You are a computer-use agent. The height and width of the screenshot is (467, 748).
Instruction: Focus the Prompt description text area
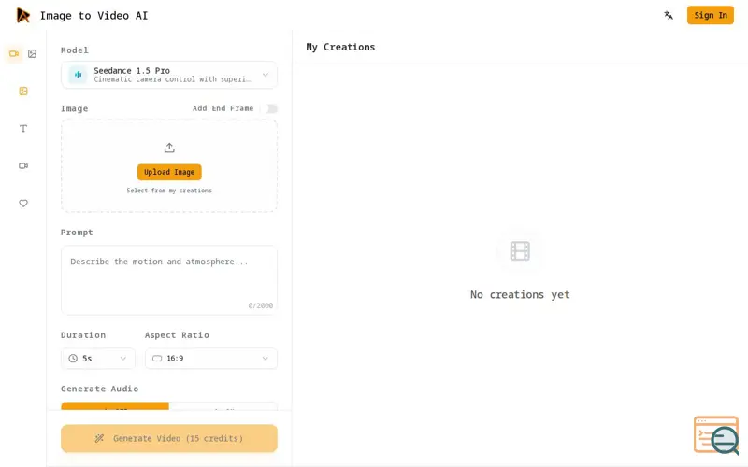169,280
